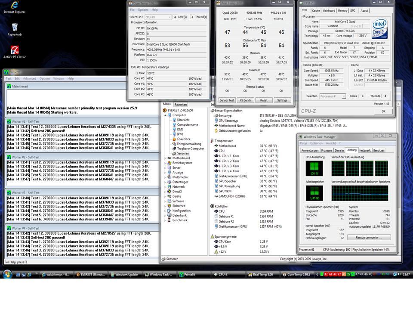Click the Software icon in EVEREST tree
413x310 pixels.
click(x=170, y=201)
